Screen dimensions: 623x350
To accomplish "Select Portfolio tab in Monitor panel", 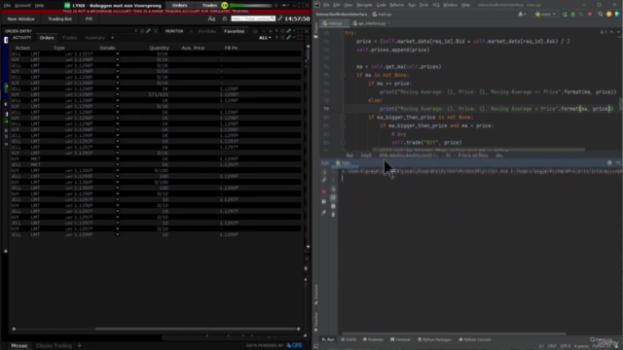I will pyautogui.click(x=207, y=31).
